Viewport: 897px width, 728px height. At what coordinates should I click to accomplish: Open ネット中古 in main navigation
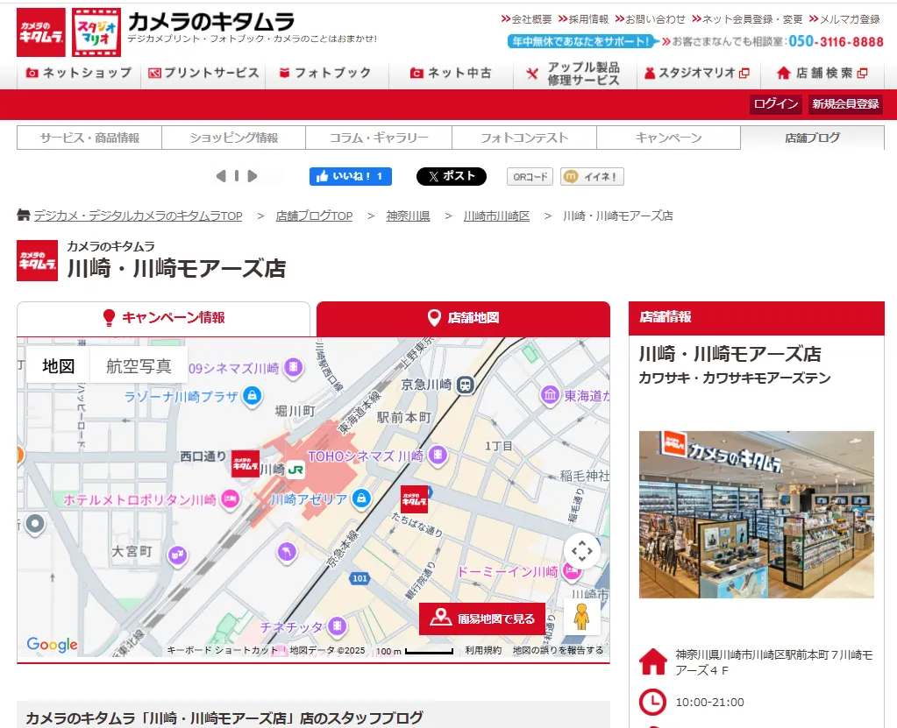click(451, 73)
